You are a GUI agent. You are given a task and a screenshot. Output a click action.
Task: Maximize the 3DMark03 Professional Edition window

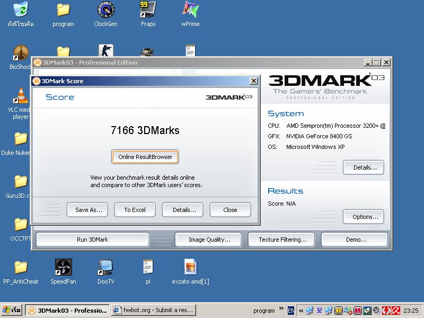coord(376,63)
